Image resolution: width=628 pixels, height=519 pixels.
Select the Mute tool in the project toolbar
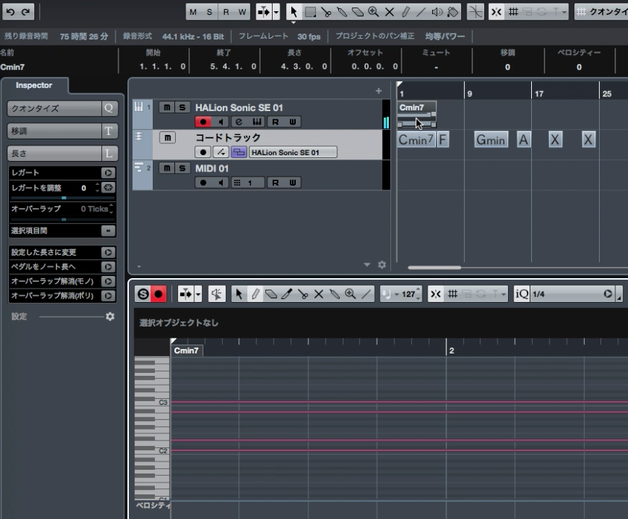click(390, 10)
